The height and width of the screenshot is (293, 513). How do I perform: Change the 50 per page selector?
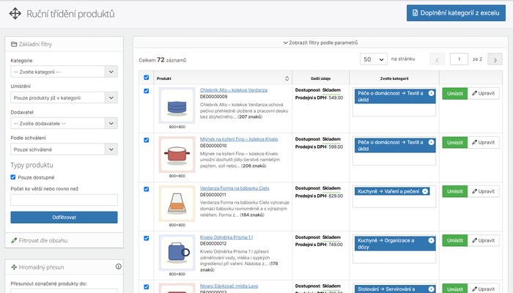tap(374, 59)
